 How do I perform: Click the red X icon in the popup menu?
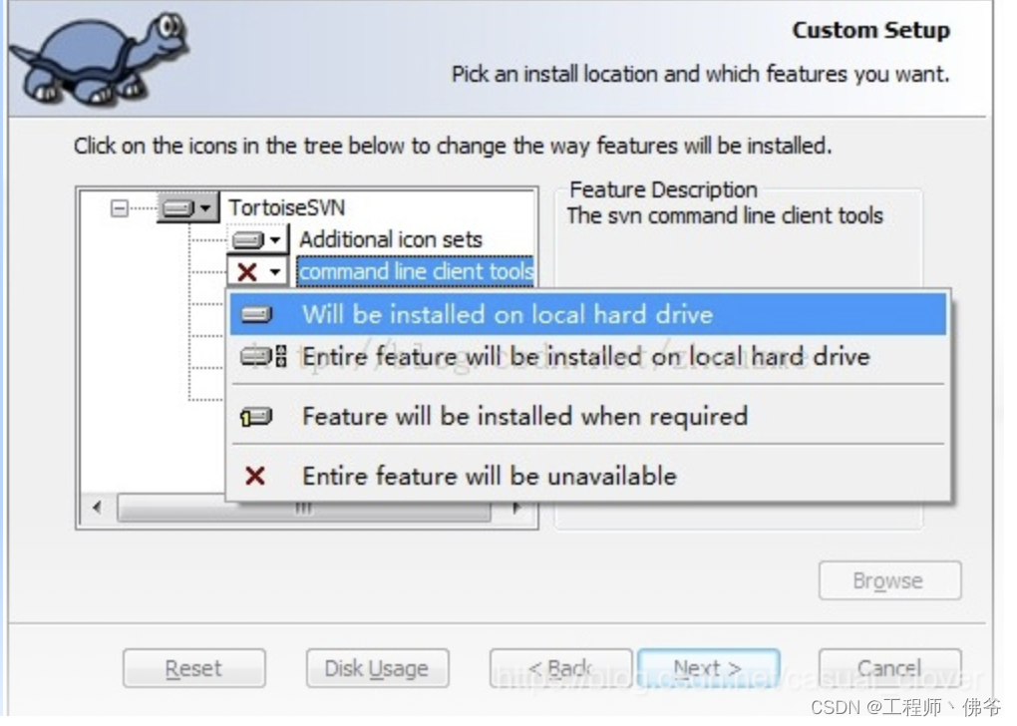tap(255, 476)
